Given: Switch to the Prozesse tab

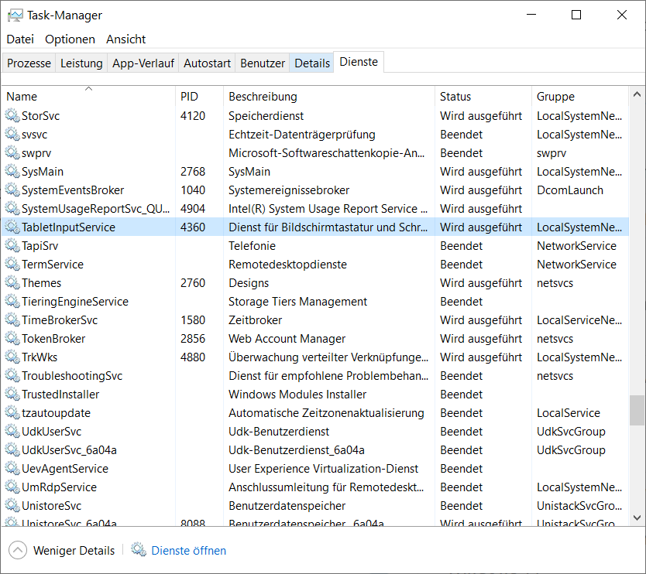Looking at the screenshot, I should [29, 63].
